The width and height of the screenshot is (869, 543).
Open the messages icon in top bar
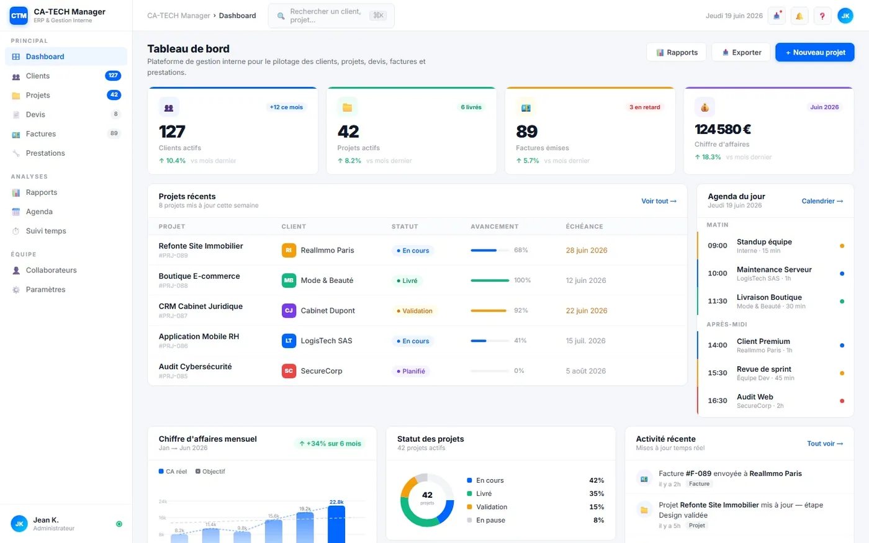777,16
